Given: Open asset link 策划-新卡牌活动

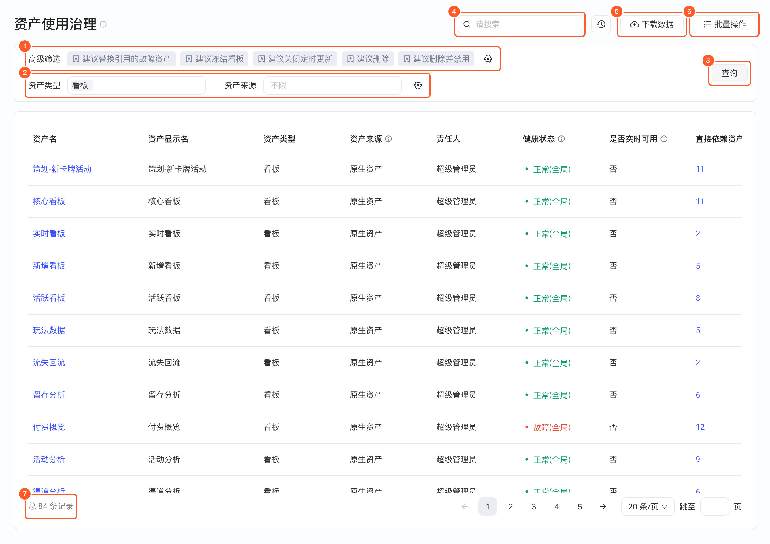Looking at the screenshot, I should 62,169.
